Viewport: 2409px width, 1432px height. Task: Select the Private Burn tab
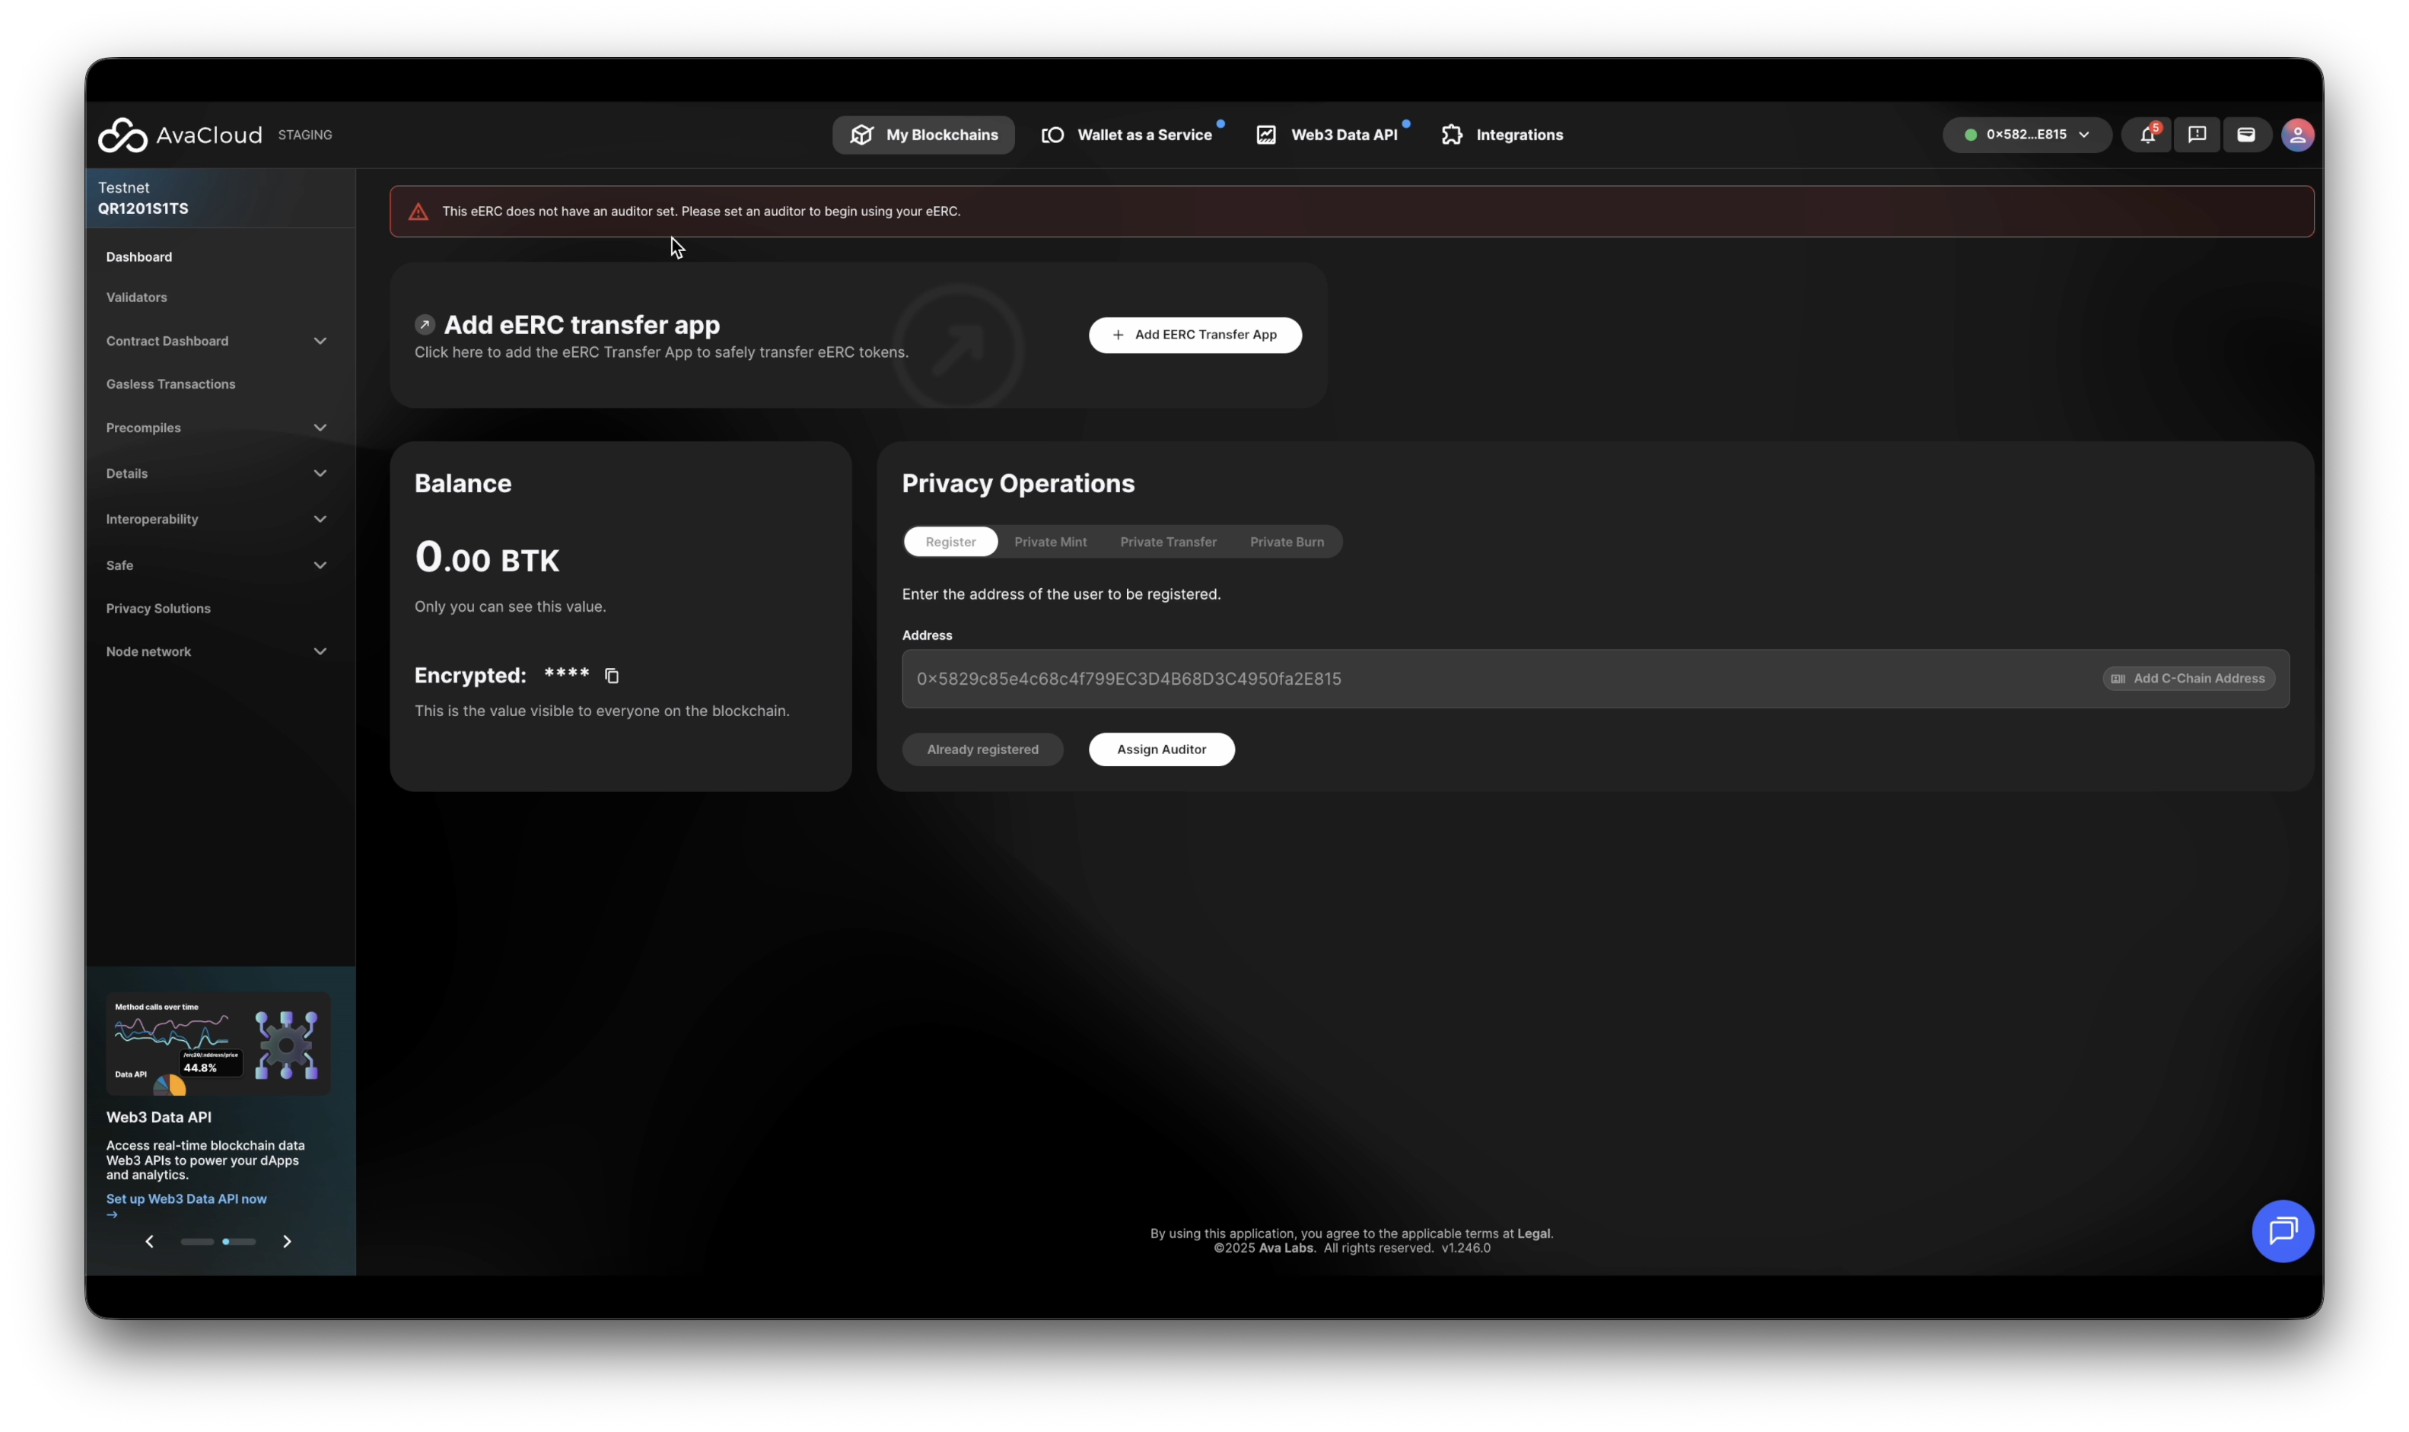pyautogui.click(x=1286, y=541)
